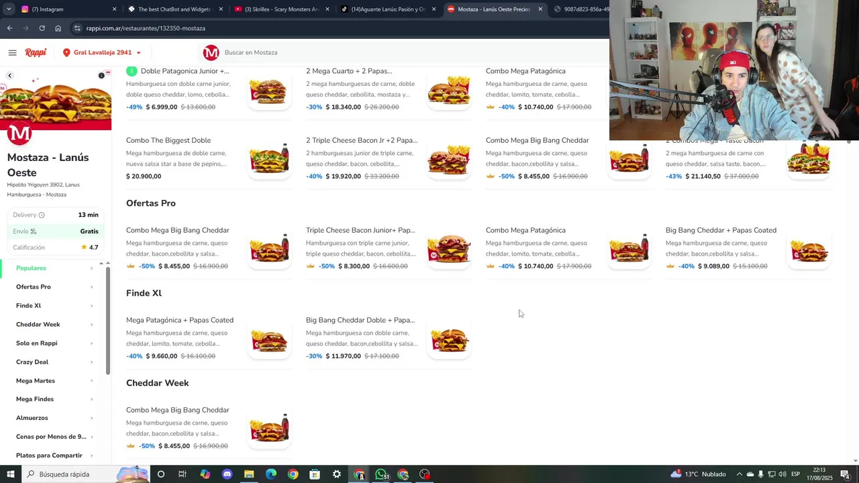Click the $ 20.900,00 price
This screenshot has width=859, height=483.
coord(144,176)
